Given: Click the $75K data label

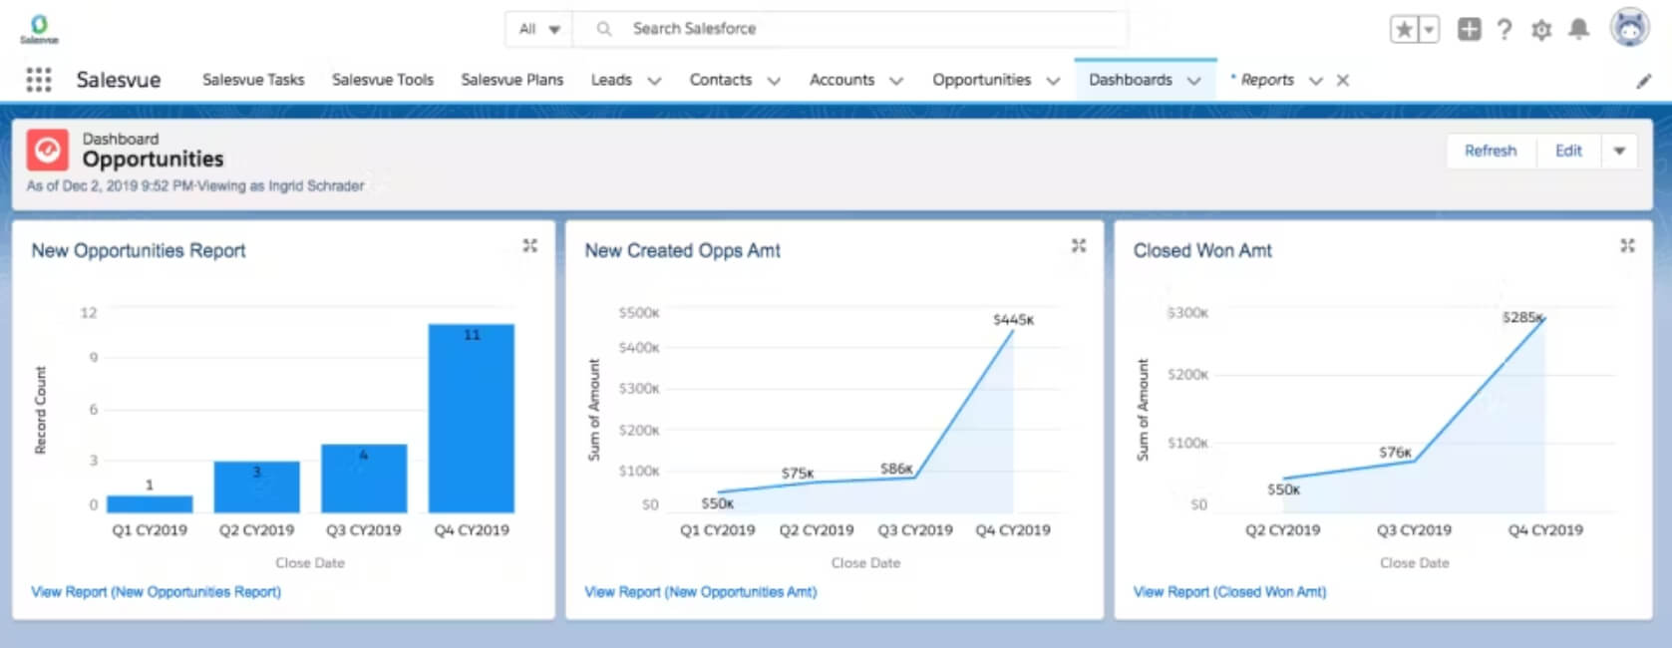Looking at the screenshot, I should (x=798, y=474).
